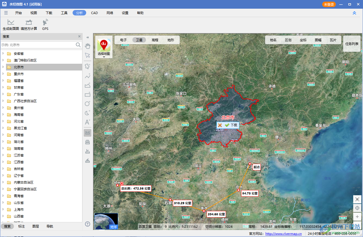Expand the 重庆市 tree node
The width and height of the screenshot is (363, 237).
(x=3, y=74)
